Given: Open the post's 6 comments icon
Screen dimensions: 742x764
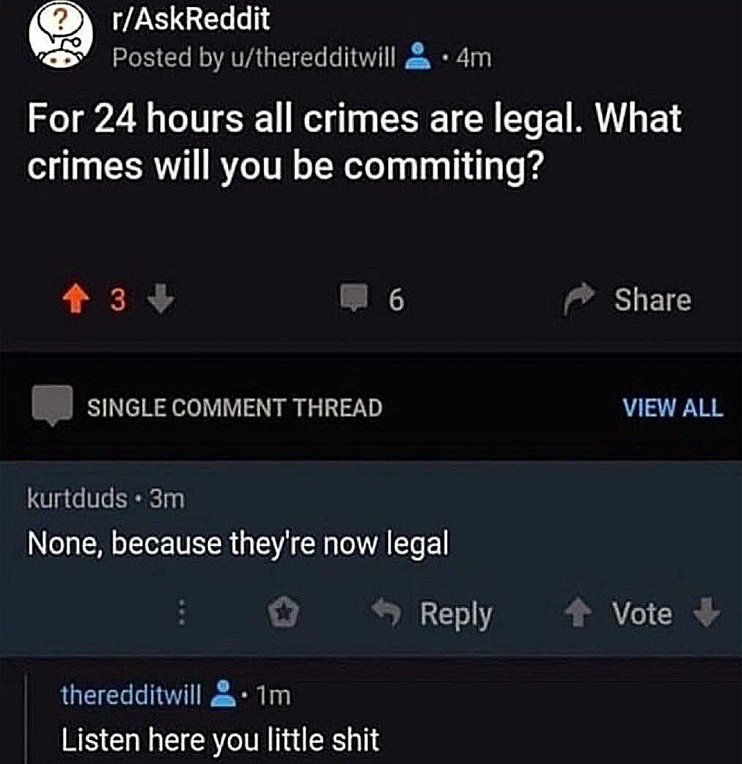Looking at the screenshot, I should [x=353, y=298].
